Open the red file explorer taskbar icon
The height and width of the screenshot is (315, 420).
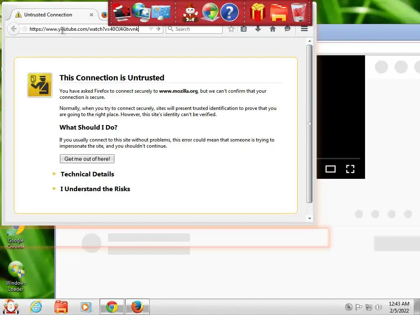61,307
